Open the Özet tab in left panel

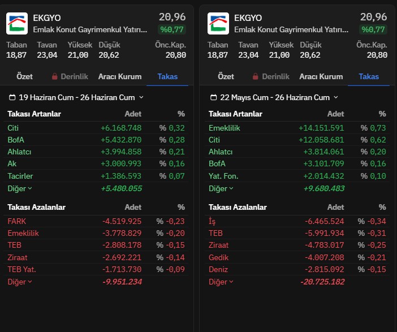24,76
